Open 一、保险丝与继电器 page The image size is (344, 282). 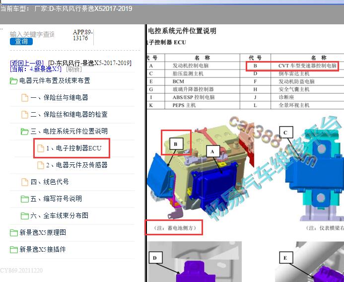(x=59, y=97)
